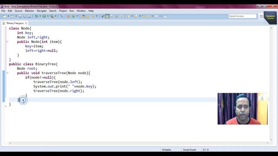The image size is (278, 156).
Task: Open the Source menu
Action: tap(18, 11)
